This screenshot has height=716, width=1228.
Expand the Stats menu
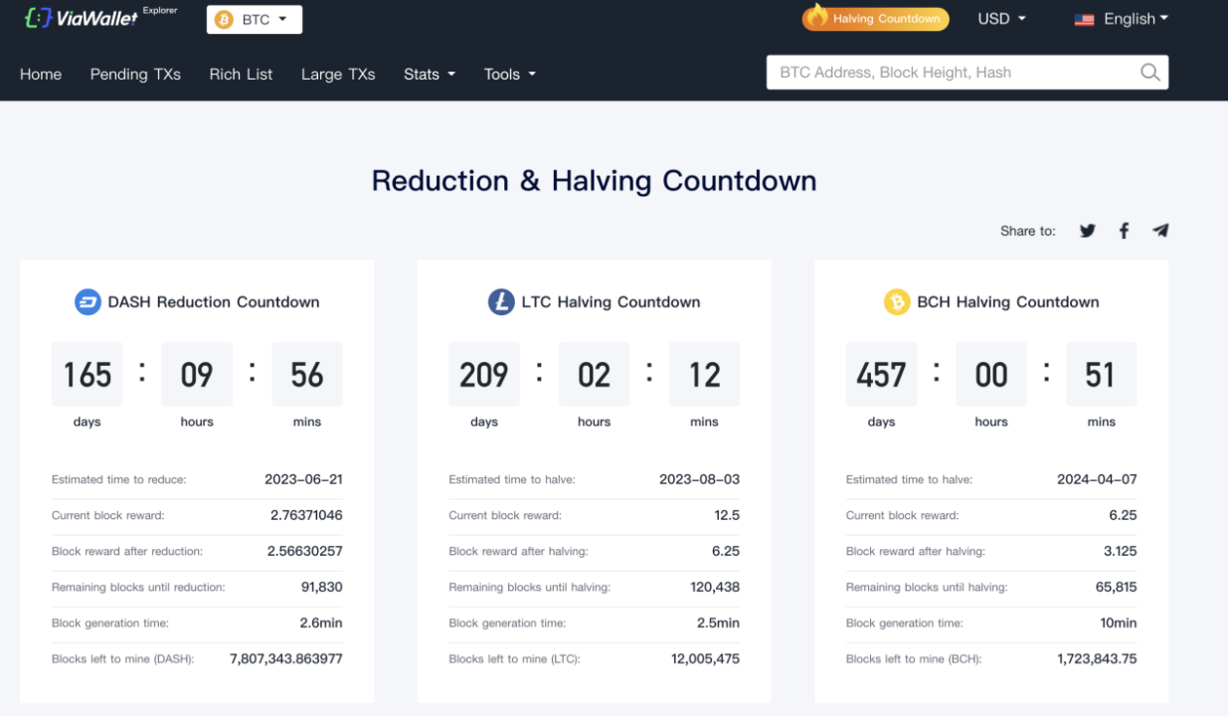coord(430,75)
